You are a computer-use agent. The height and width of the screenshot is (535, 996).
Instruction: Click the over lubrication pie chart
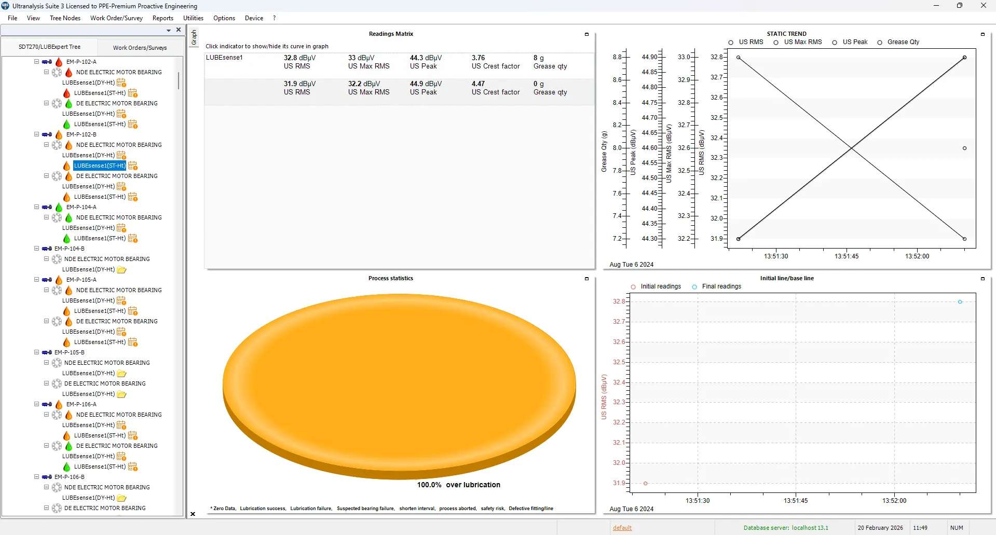click(x=399, y=386)
